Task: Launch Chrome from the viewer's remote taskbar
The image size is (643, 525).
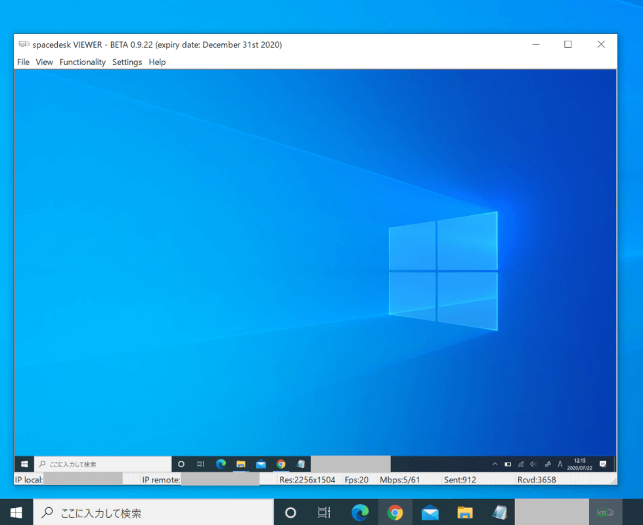Action: click(x=281, y=464)
